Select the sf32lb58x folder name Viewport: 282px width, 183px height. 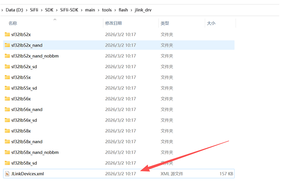21,131
